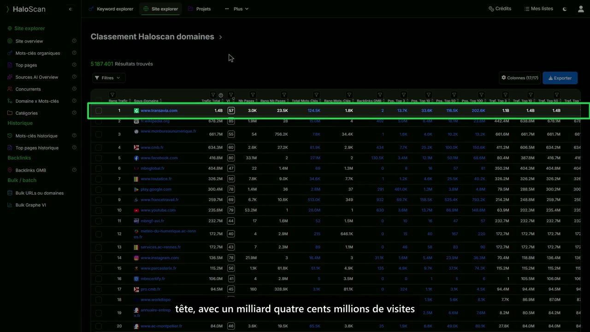Click the help icon next to Site overview

(74, 41)
